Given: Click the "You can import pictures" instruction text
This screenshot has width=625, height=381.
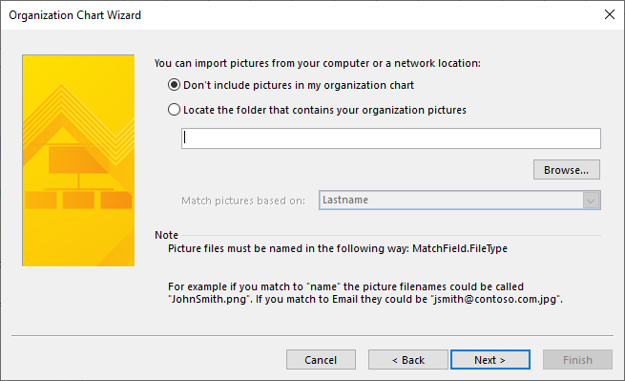Looking at the screenshot, I should click(318, 63).
